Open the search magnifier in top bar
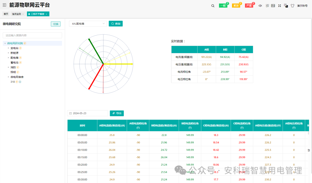 213,6
